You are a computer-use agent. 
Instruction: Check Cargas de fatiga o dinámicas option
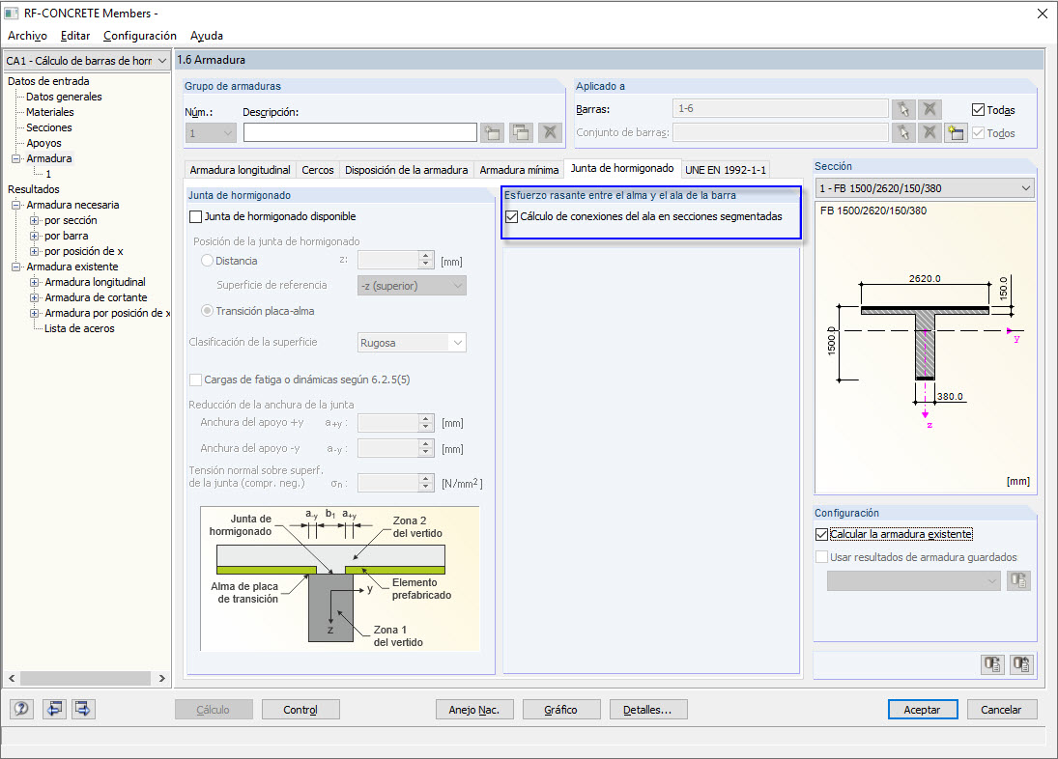tap(196, 380)
